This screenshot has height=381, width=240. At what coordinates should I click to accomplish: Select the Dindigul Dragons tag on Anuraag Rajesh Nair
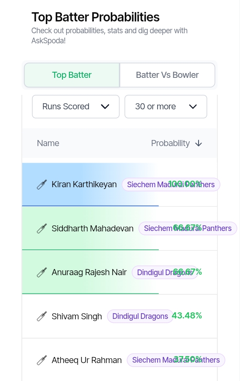pyautogui.click(x=165, y=272)
